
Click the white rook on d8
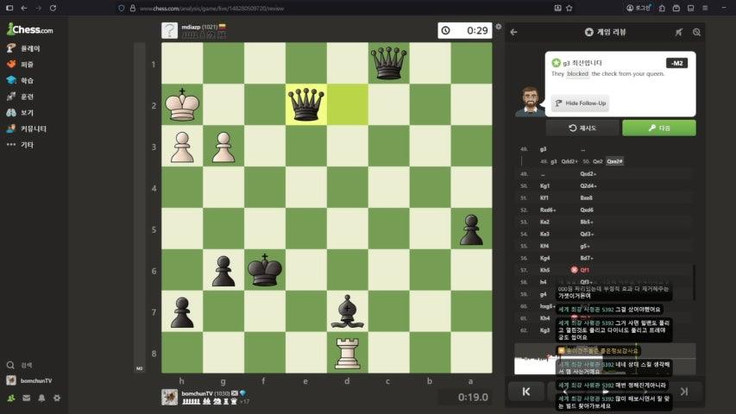(348, 353)
